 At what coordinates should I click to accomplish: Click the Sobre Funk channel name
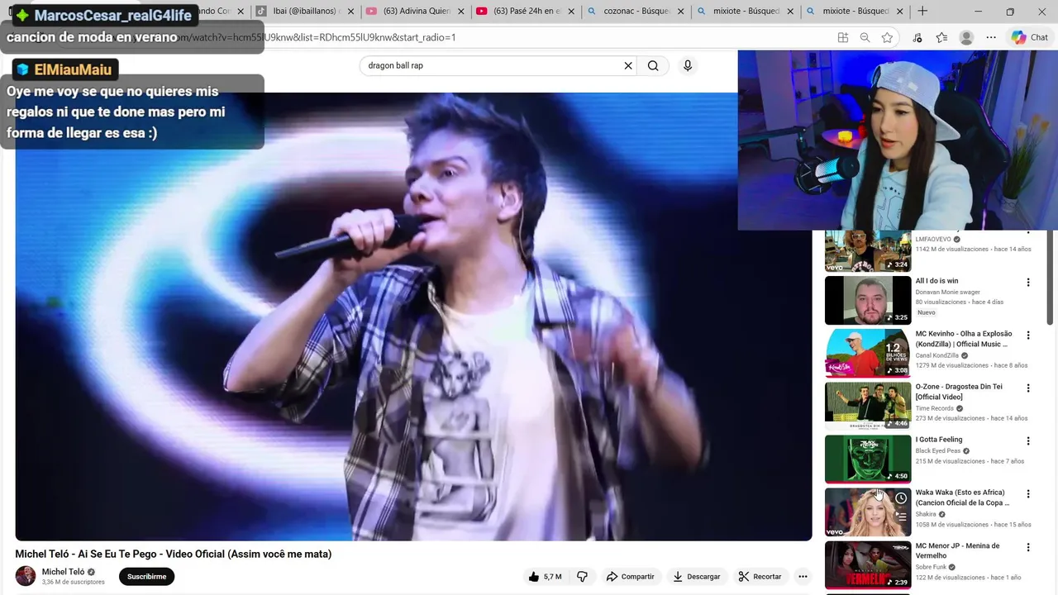tap(931, 567)
